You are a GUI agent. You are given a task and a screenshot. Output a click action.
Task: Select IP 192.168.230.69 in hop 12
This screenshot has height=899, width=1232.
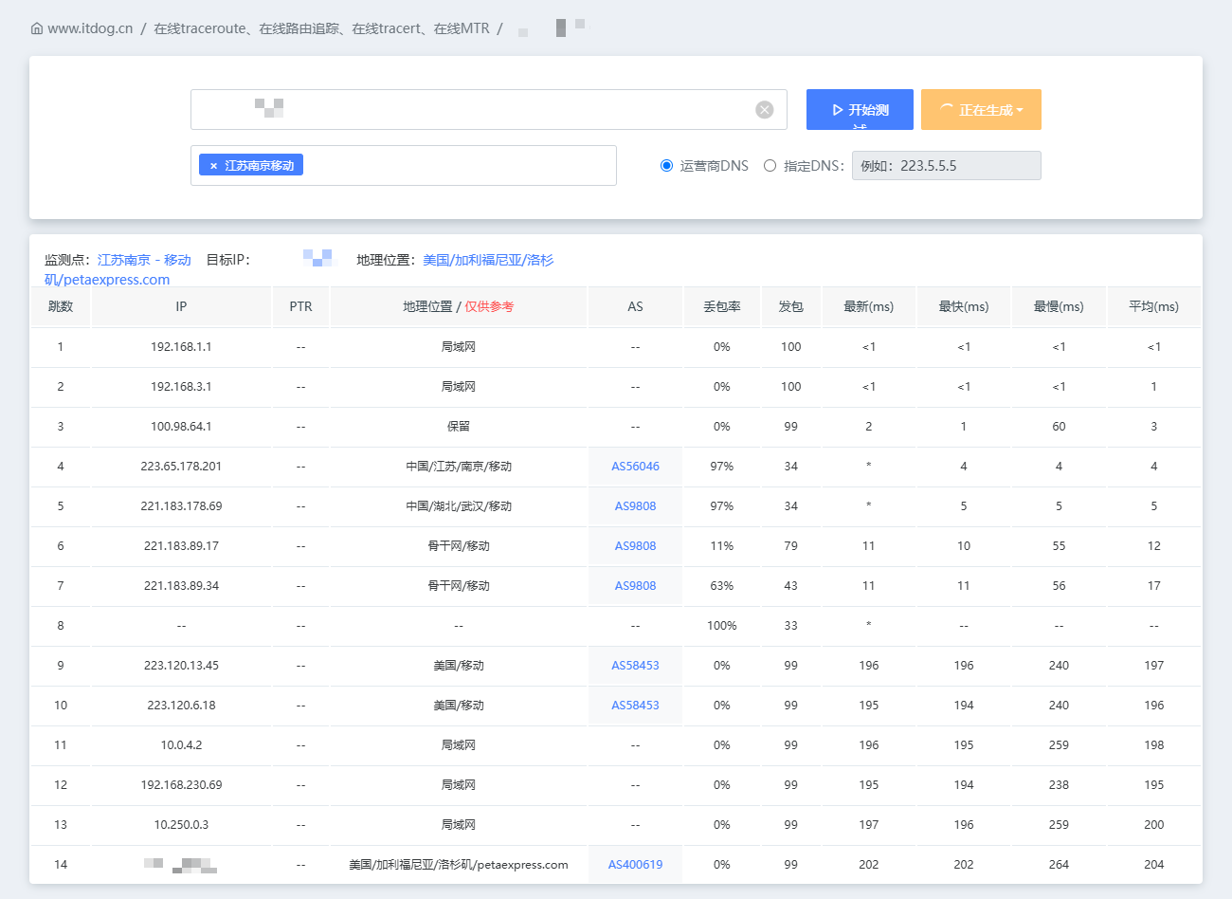click(181, 785)
